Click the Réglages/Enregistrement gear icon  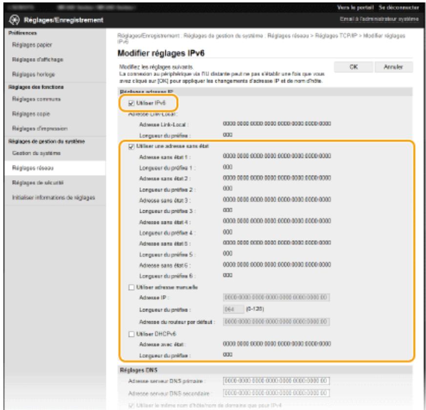pos(14,20)
